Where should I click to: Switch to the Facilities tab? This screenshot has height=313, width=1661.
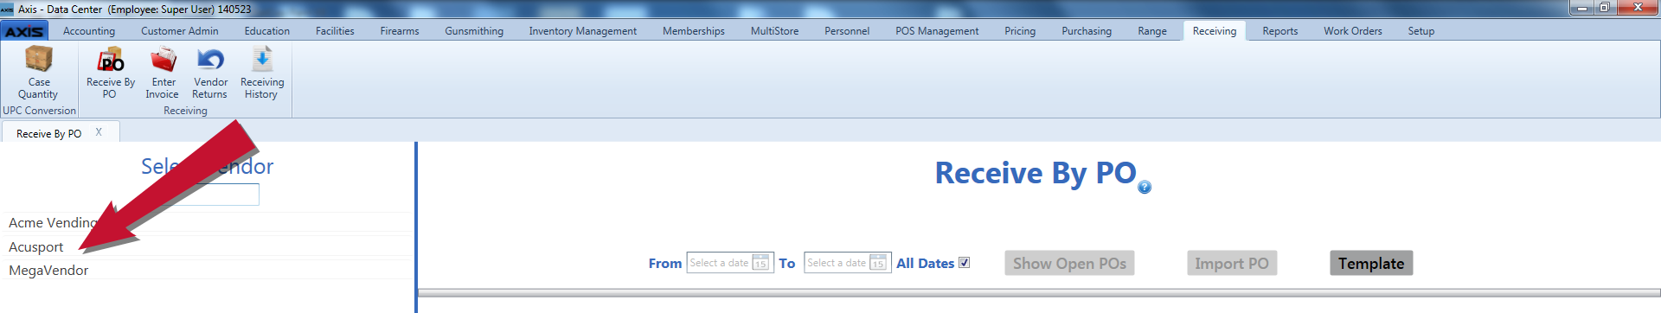click(x=335, y=31)
